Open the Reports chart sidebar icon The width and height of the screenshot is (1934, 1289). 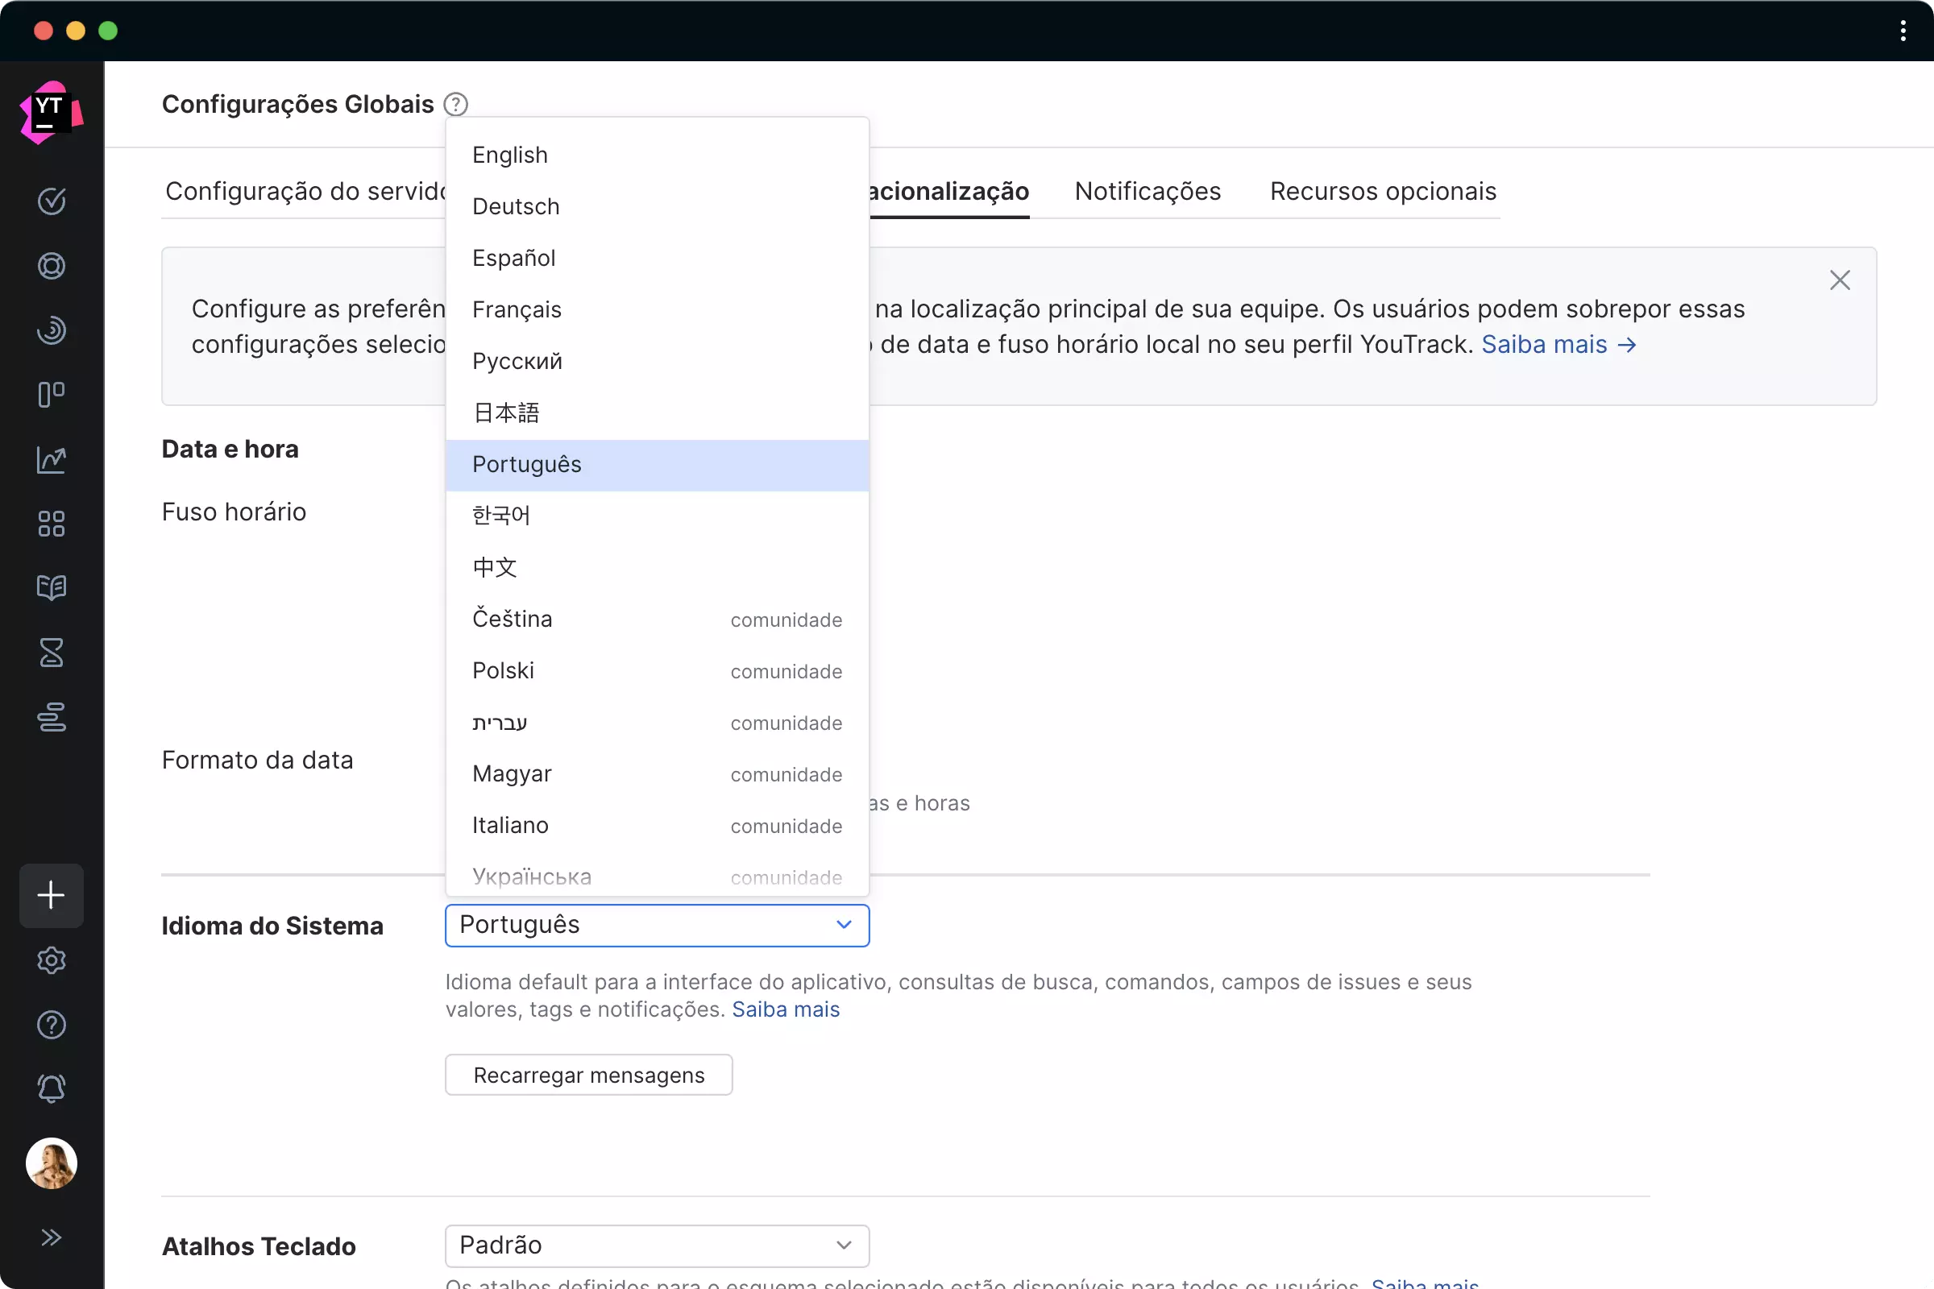(x=51, y=459)
